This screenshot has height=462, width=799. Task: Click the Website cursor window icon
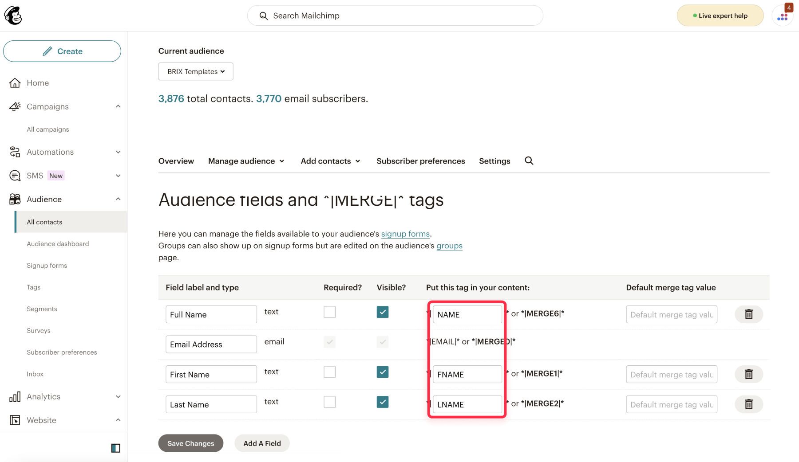[x=15, y=420]
